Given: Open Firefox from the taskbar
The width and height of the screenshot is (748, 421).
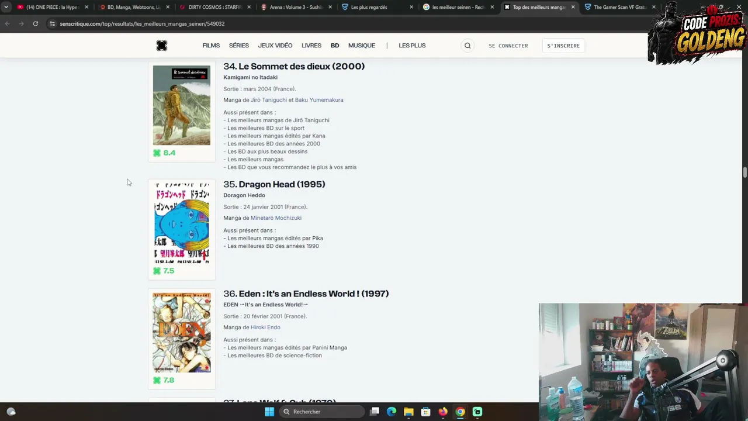Looking at the screenshot, I should (x=443, y=412).
